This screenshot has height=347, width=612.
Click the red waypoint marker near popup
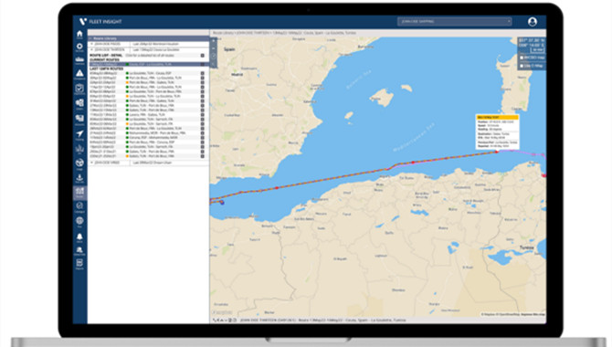click(497, 152)
